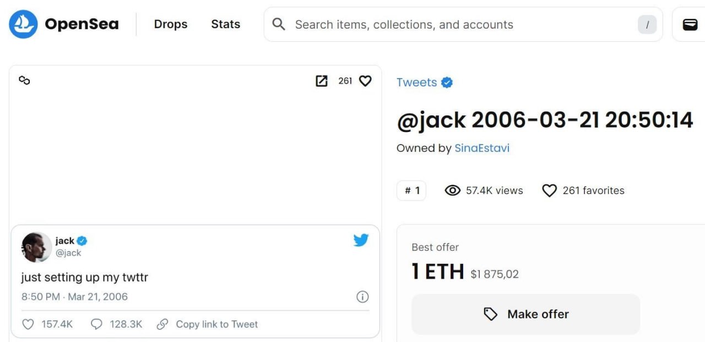Like the tweet with heart icon

28,324
